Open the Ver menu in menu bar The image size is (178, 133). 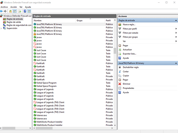pyautogui.click(x=21, y=7)
